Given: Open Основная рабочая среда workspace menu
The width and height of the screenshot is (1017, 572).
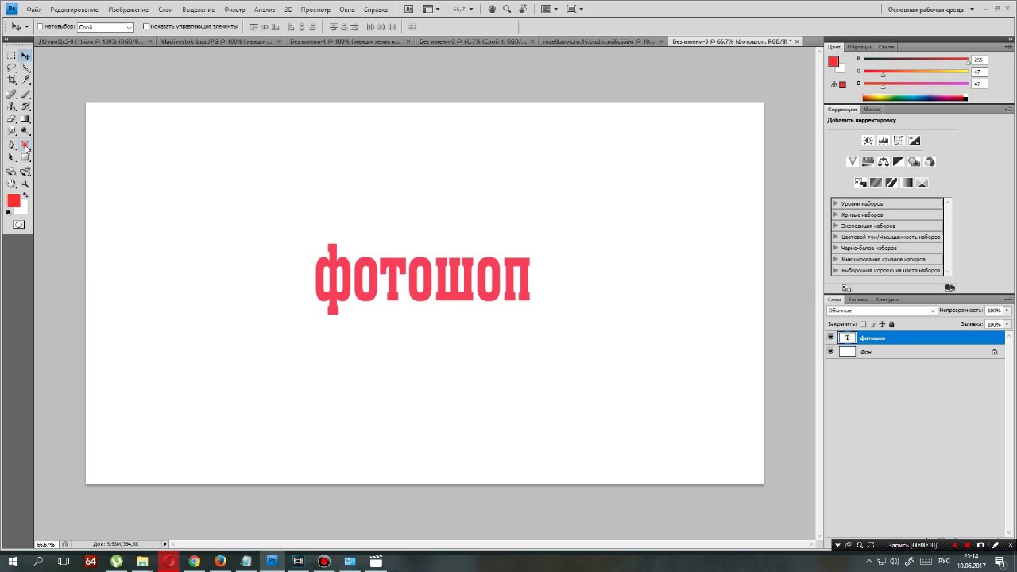Looking at the screenshot, I should [930, 10].
